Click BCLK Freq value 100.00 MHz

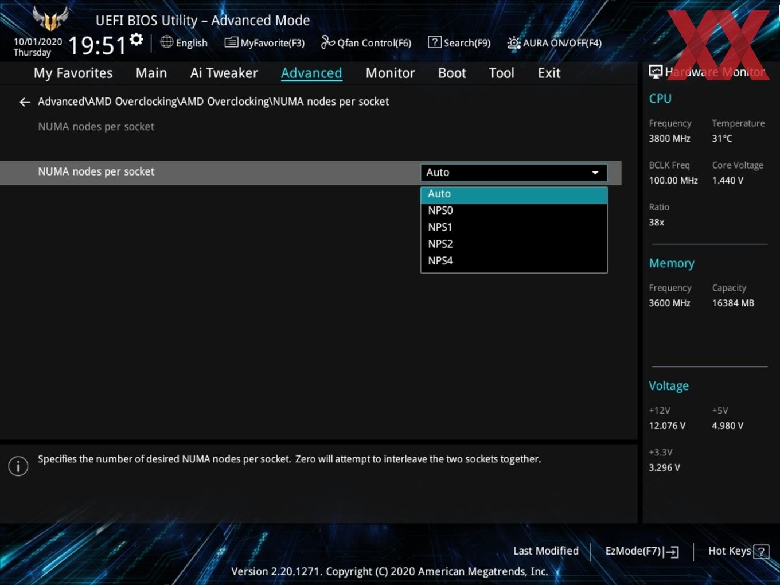coord(673,181)
